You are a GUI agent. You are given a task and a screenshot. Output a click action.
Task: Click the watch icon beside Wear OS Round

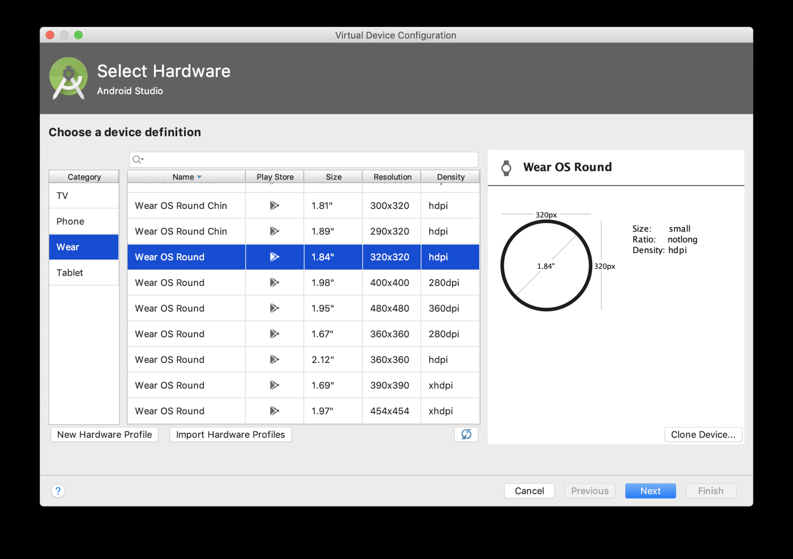(x=506, y=168)
